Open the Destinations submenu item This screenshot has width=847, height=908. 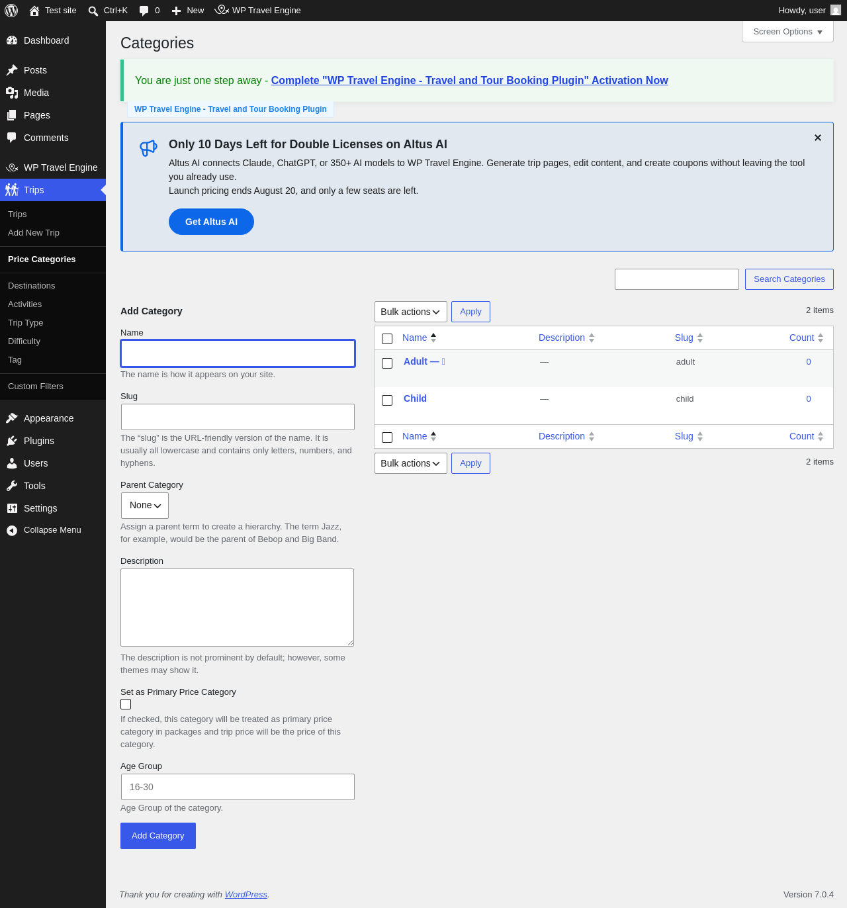click(x=32, y=286)
